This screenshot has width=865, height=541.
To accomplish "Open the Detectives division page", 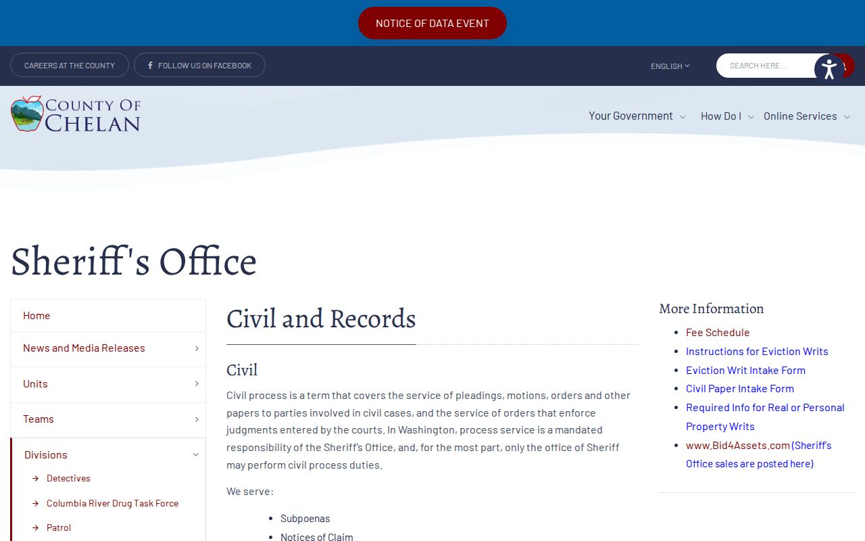I will click(68, 479).
